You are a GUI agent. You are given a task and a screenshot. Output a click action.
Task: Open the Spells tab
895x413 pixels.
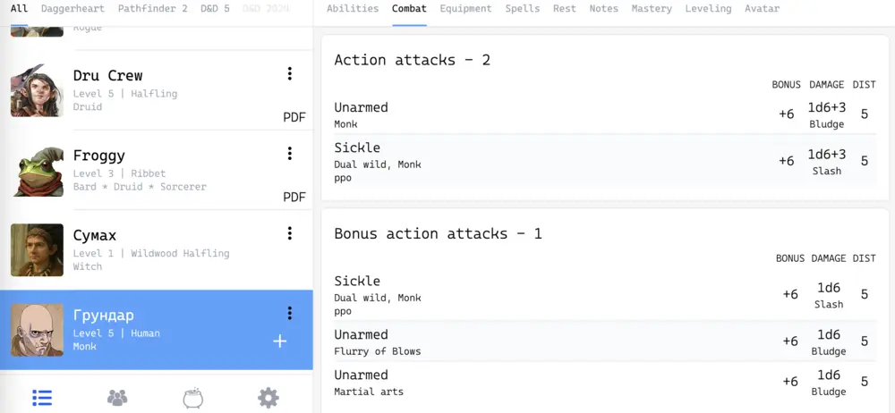[523, 9]
